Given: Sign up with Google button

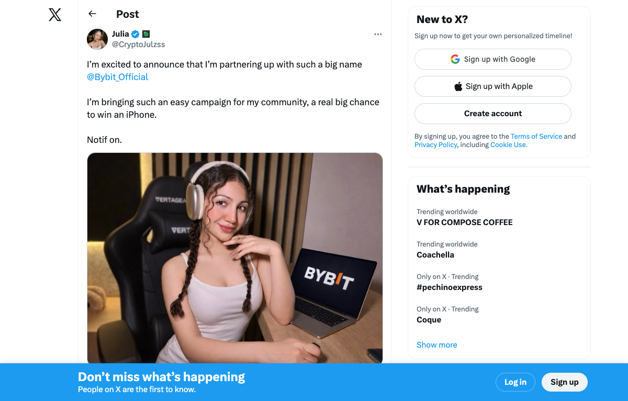Looking at the screenshot, I should [492, 59].
